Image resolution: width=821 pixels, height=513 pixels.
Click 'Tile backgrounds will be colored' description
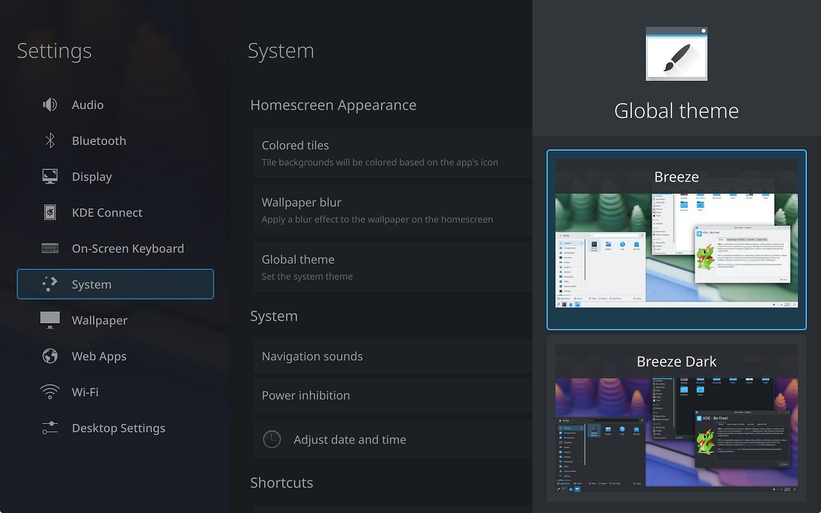coord(380,162)
